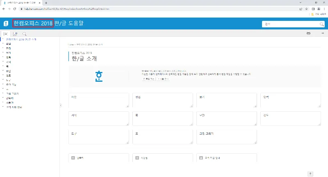Click the right button in the intro banner

point(163,79)
